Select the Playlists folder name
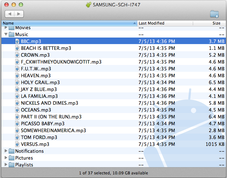Screen dimensions: 227x178 point(24,165)
